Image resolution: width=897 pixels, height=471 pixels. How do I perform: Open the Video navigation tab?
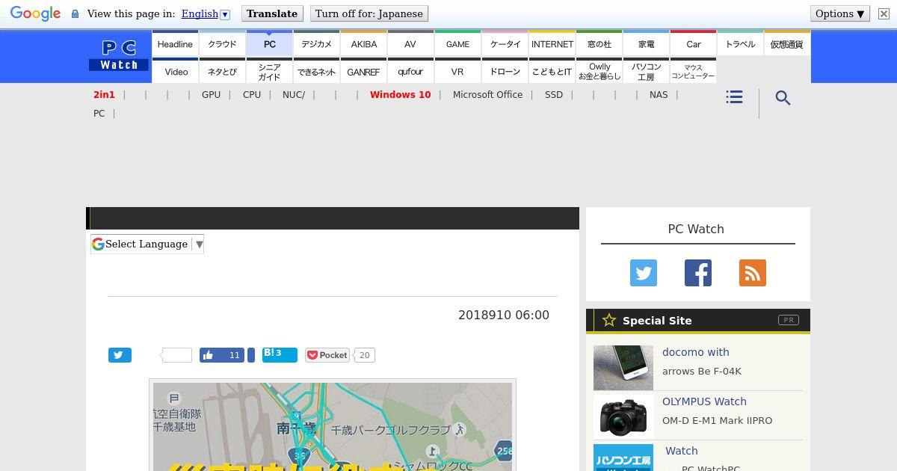tap(175, 71)
